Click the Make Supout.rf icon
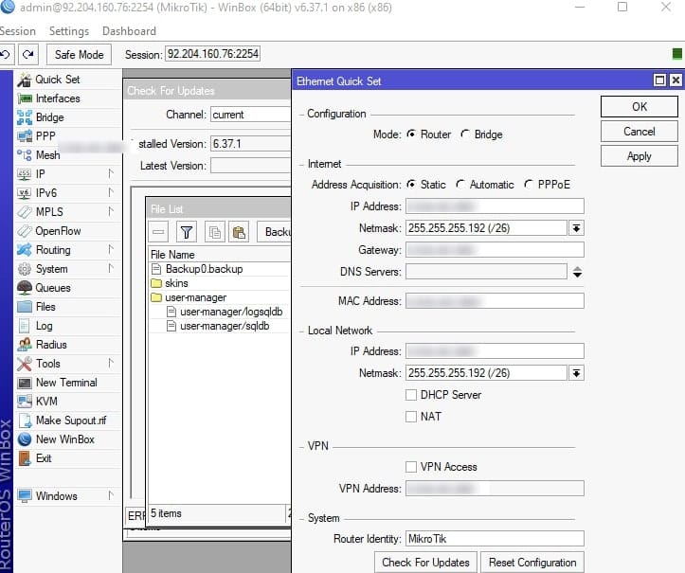Viewport: 685px width, 573px height. [x=25, y=421]
